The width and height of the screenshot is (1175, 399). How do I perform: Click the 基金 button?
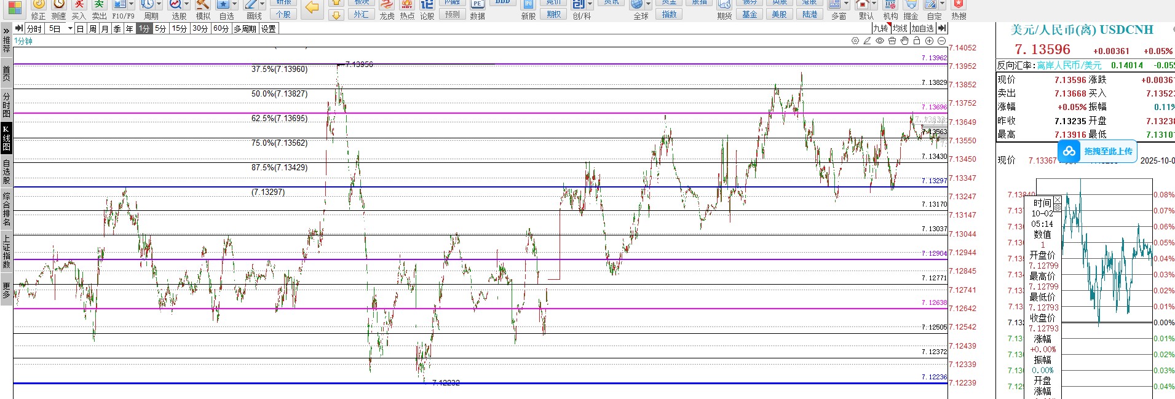coord(750,14)
